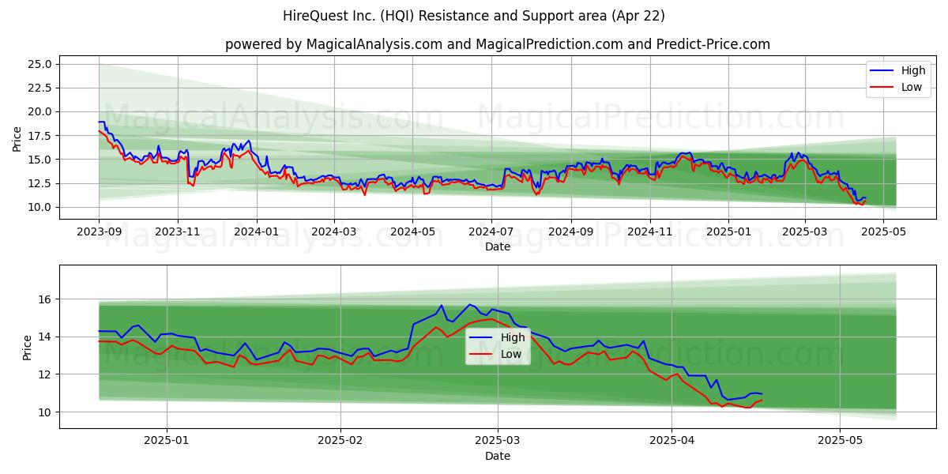
Task: Click the '2025-03' x-axis label in lower chart
Action: pos(498,442)
